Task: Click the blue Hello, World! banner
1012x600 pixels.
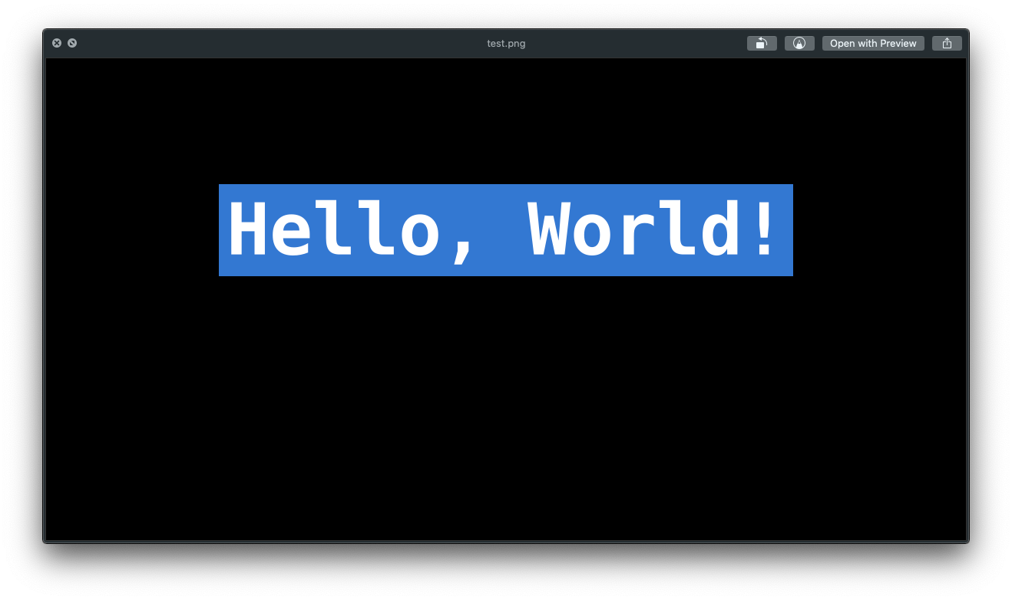Action: 505,269
